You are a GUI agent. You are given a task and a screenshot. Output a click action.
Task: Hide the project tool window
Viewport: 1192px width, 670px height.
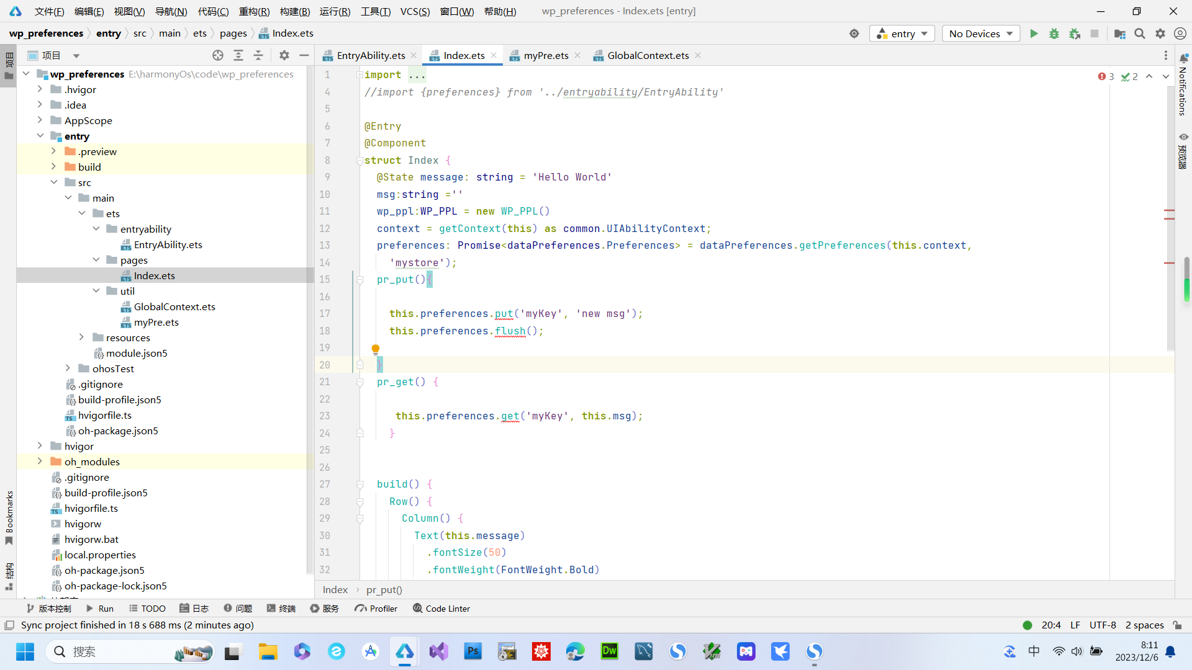[x=304, y=55]
